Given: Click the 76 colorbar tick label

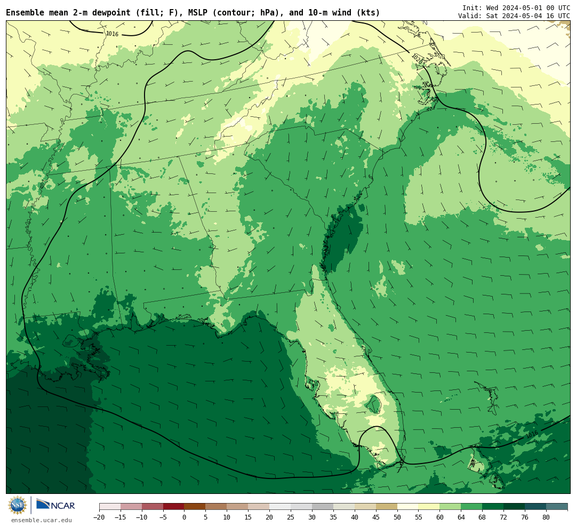Looking at the screenshot, I should click(x=525, y=517).
